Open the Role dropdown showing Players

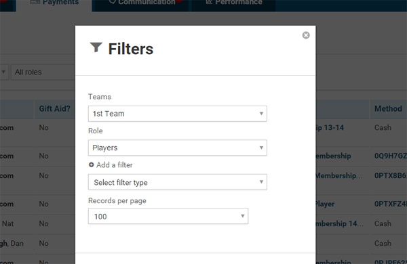178,148
